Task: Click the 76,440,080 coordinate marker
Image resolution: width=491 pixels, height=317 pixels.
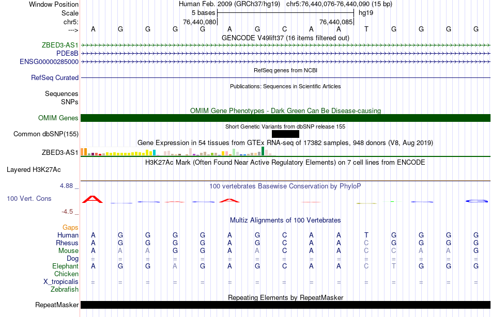Action: tap(200, 22)
